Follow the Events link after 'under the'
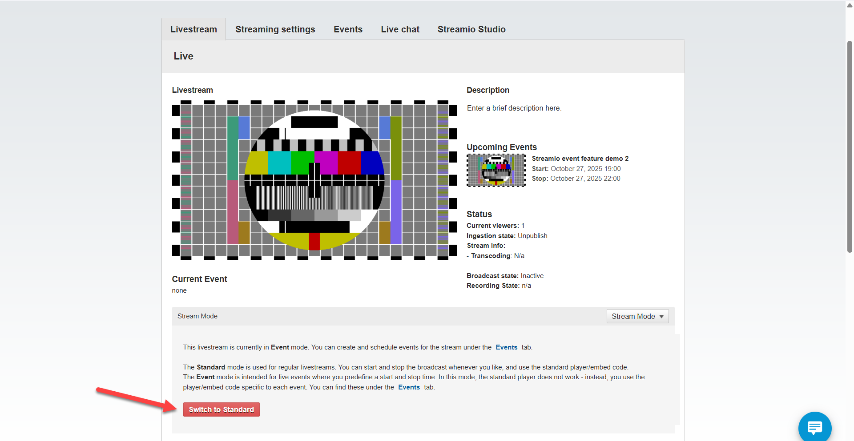Screen dimensions: 854x441 [x=506, y=347]
